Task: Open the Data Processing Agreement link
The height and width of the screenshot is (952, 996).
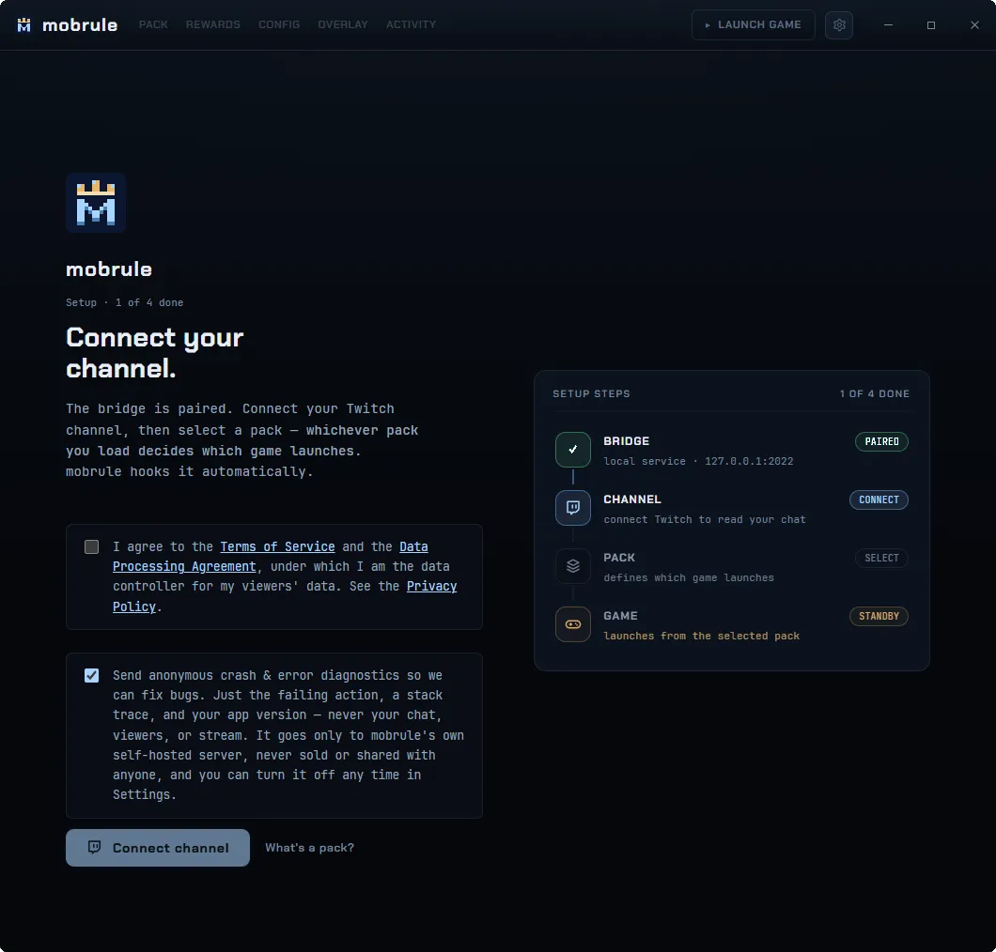Action: tap(184, 566)
